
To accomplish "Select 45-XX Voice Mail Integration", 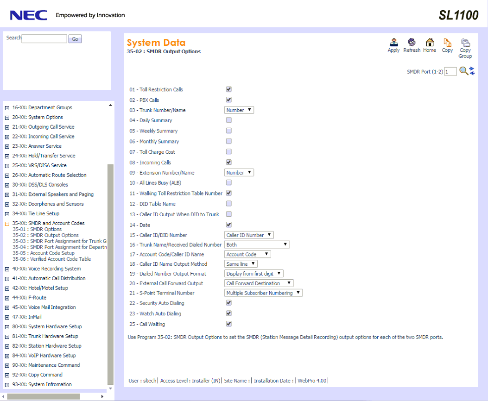I will coord(44,307).
